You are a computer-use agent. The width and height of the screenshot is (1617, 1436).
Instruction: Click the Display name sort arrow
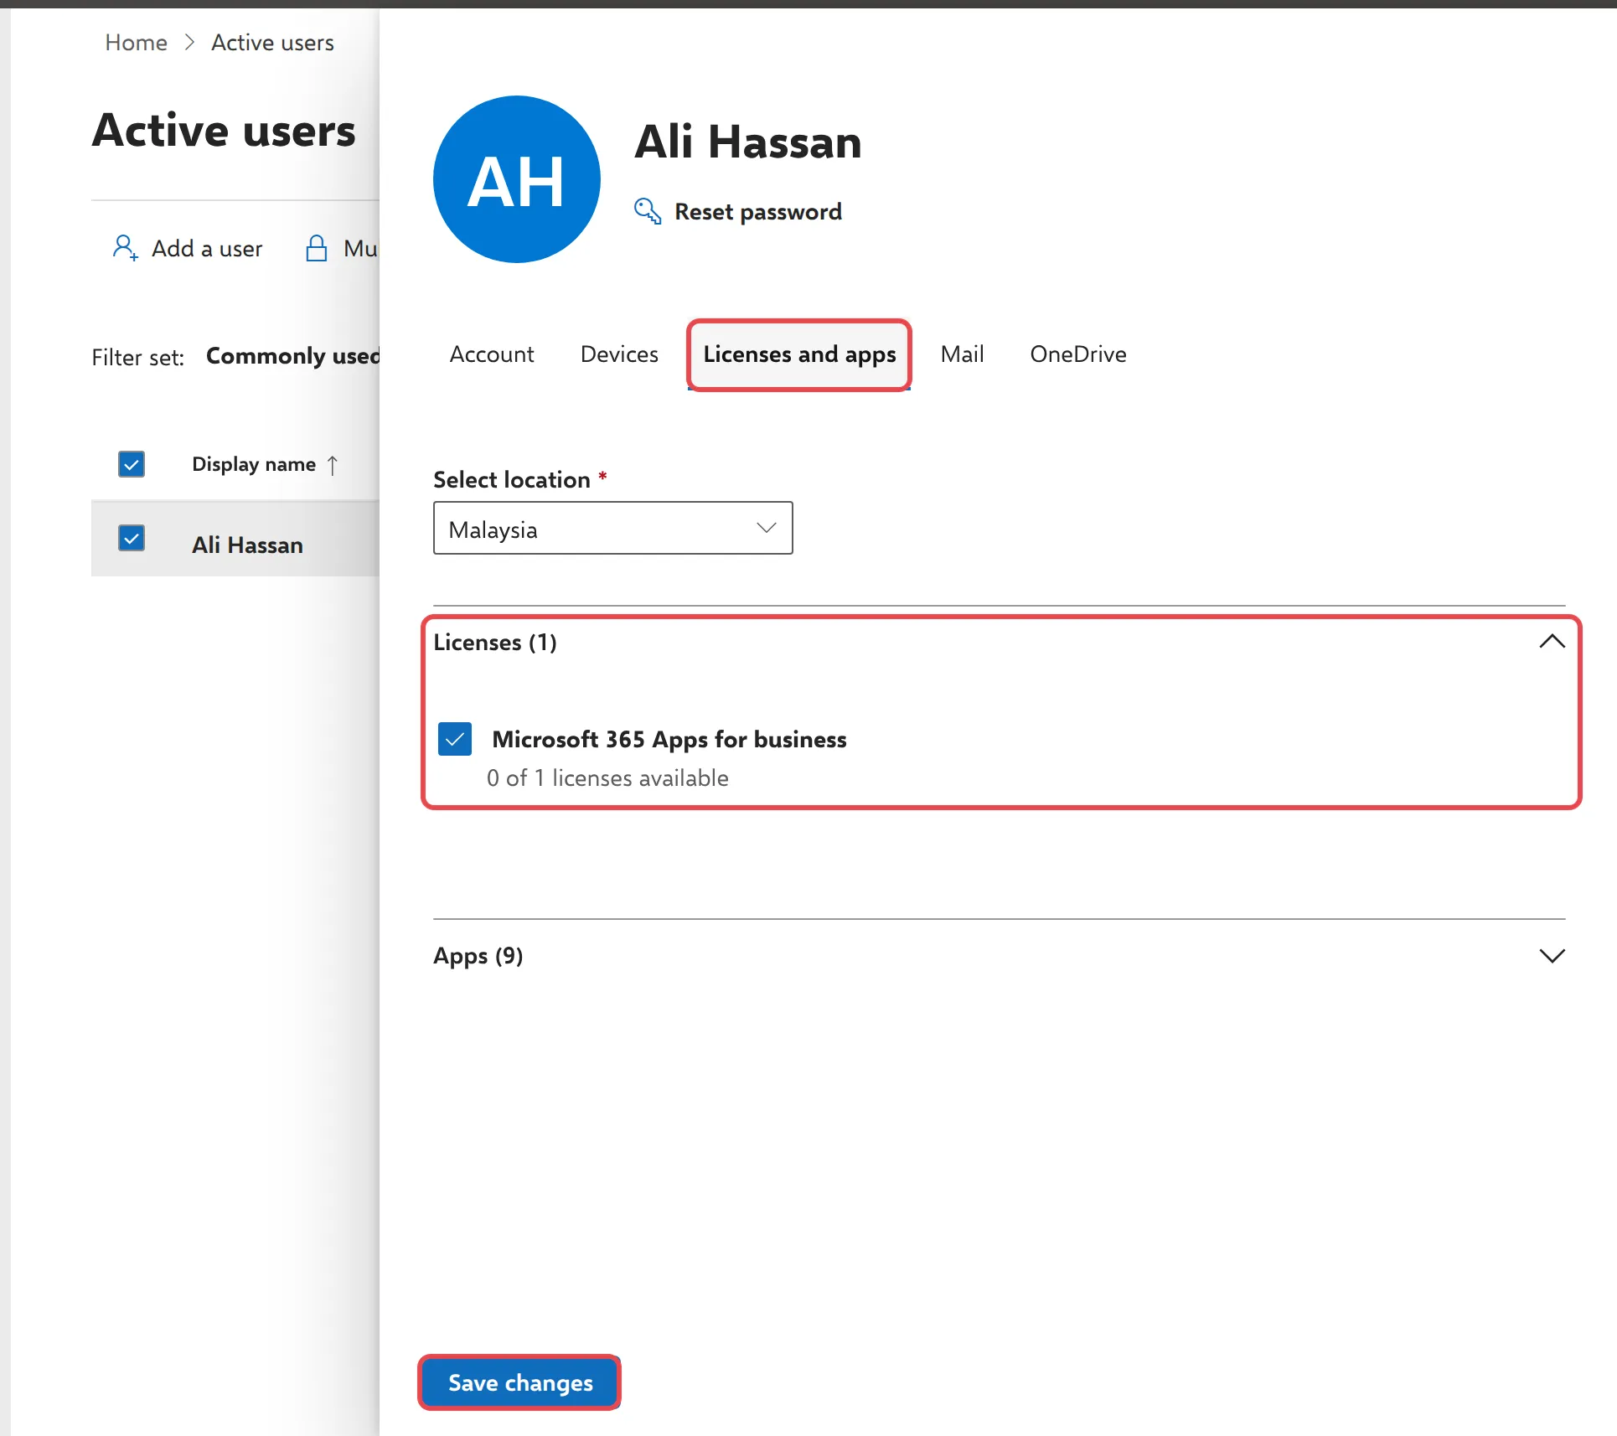333,465
